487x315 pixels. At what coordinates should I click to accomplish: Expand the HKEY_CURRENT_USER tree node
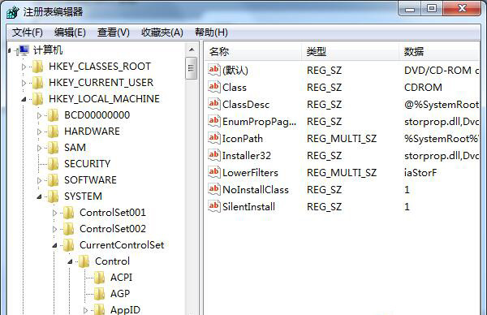pos(24,83)
